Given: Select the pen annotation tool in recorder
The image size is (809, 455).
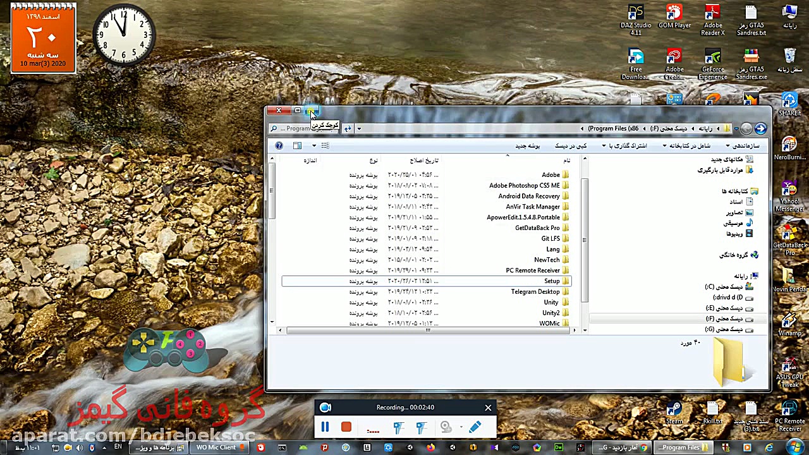Looking at the screenshot, I should [475, 428].
